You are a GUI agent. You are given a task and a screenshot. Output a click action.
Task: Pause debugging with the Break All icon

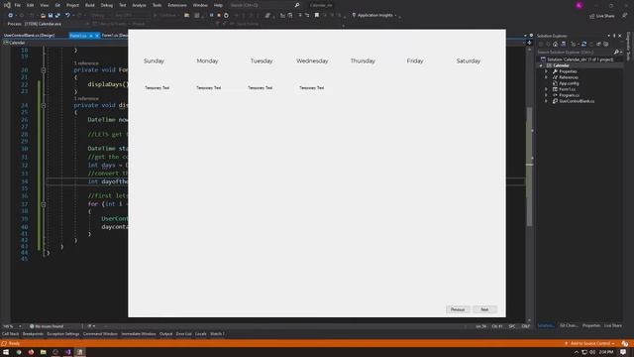pos(211,16)
